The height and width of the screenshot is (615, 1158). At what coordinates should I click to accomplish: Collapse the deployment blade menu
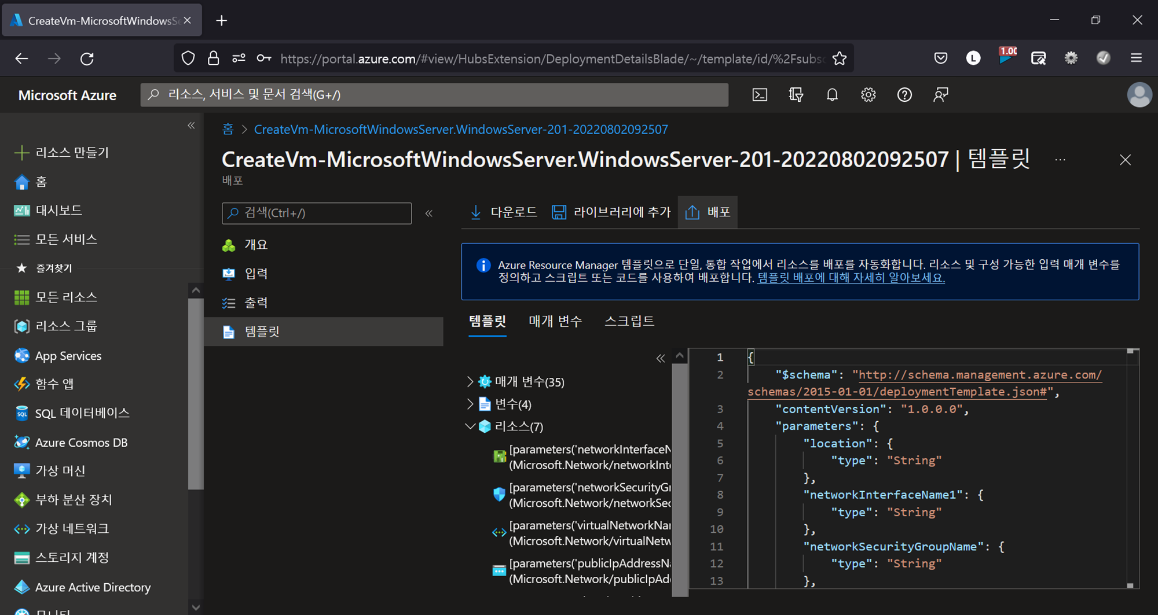pyautogui.click(x=429, y=213)
